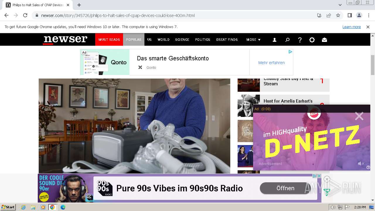Close the bottom 90s90s banner ad

pyautogui.click(x=327, y=179)
